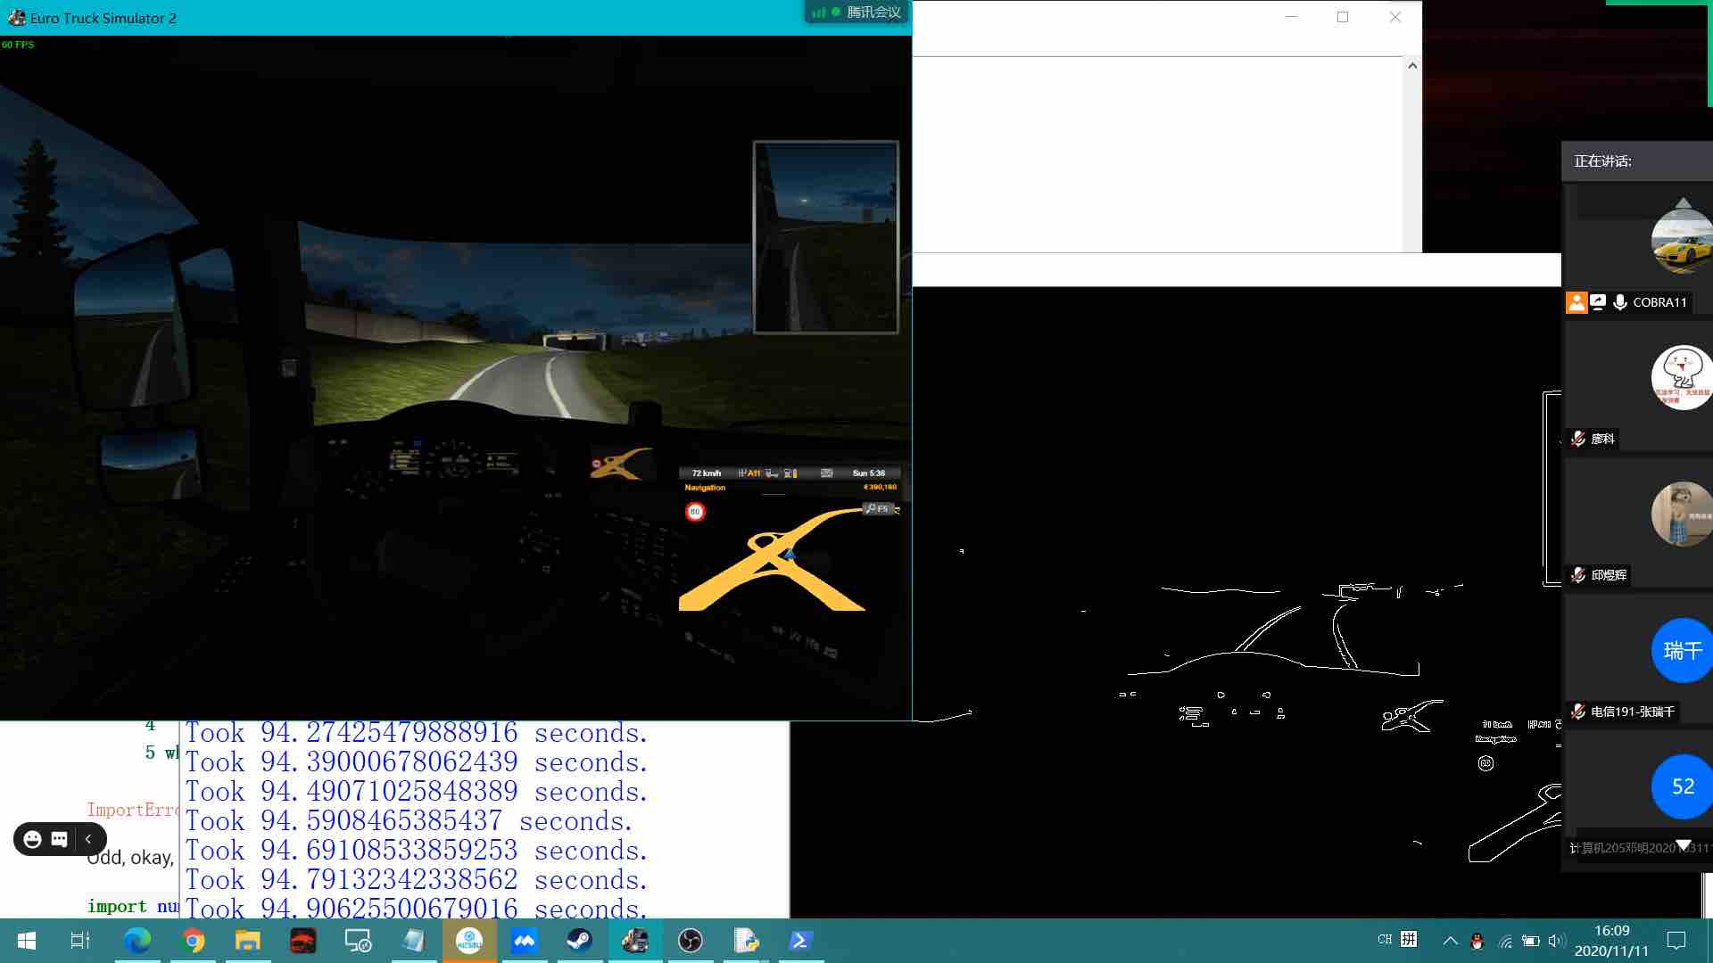
Task: Select COBRA11's yellow car avatar
Action: coord(1682,242)
